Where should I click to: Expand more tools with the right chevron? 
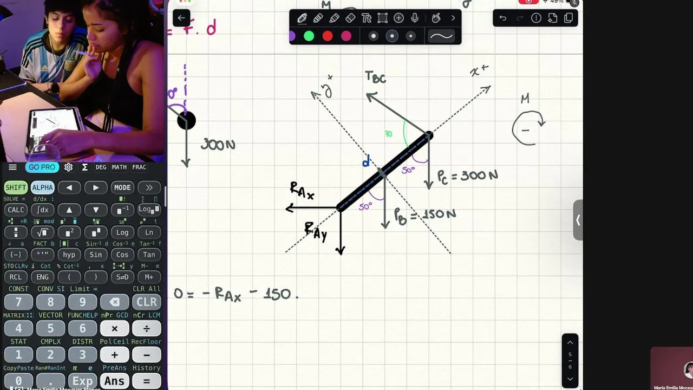(x=453, y=18)
